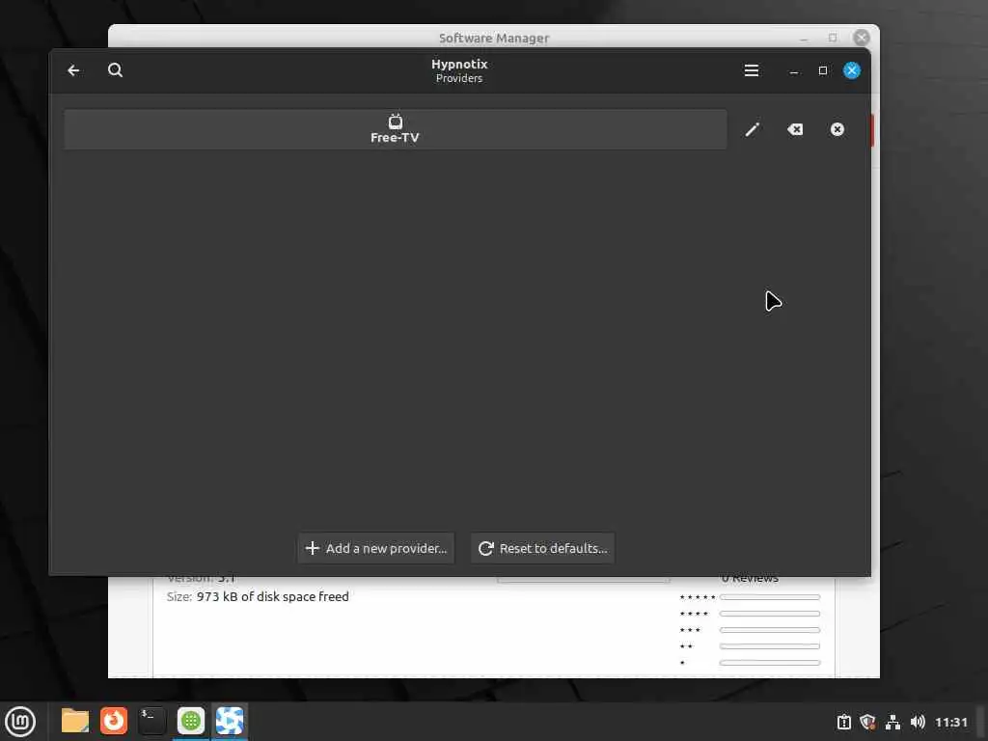This screenshot has height=741, width=988.
Task: Edit the Free-TV provider with pencil icon
Action: click(753, 130)
